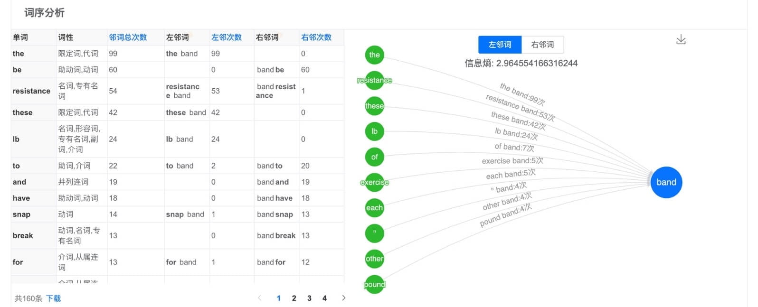Click the 'these band:42次' edge label
The image size is (758, 307).
[518, 121]
